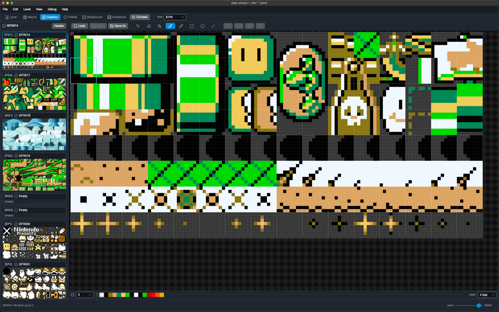Select the Rectangle shape tool
Screen dimensions: 499x312
click(192, 26)
